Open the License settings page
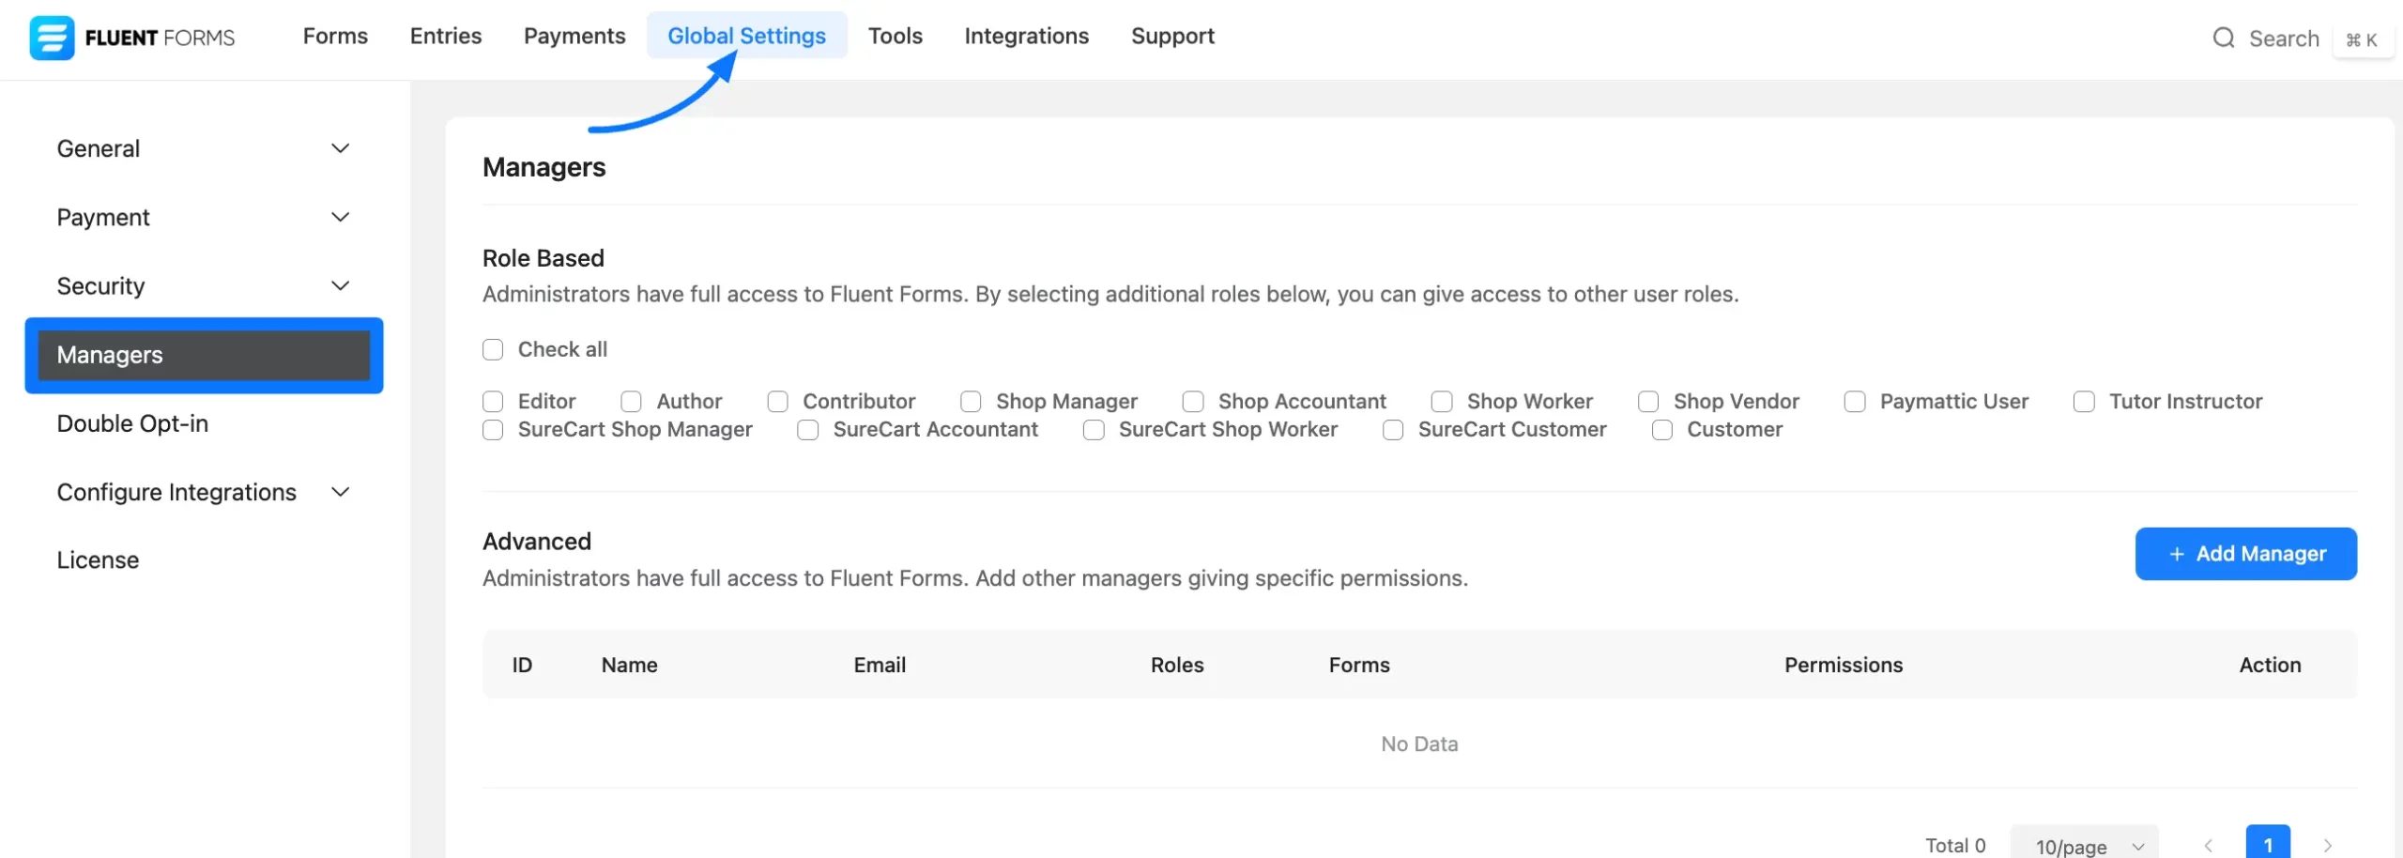This screenshot has height=858, width=2403. tap(98, 560)
